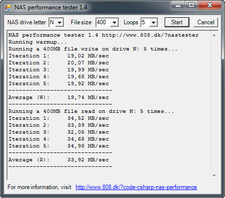
Task: Open the NAS drive letter dropdown
Action: [x=60, y=22]
